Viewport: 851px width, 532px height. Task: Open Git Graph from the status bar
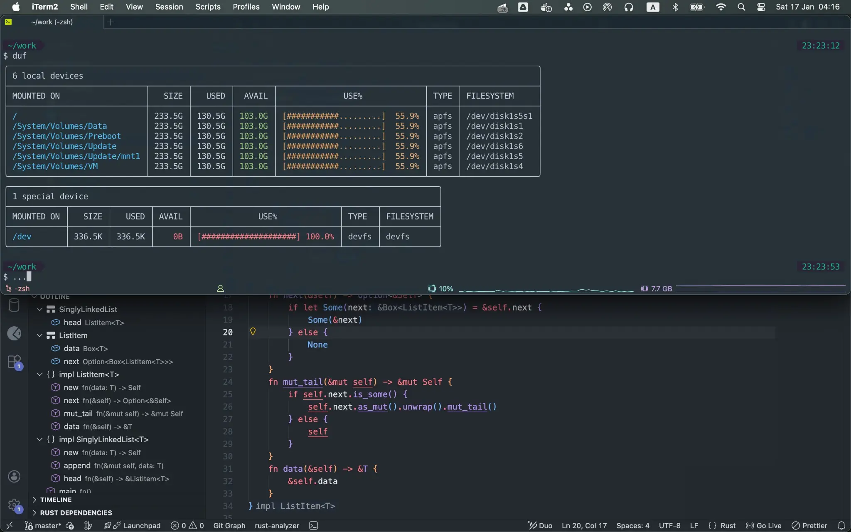[x=229, y=525]
